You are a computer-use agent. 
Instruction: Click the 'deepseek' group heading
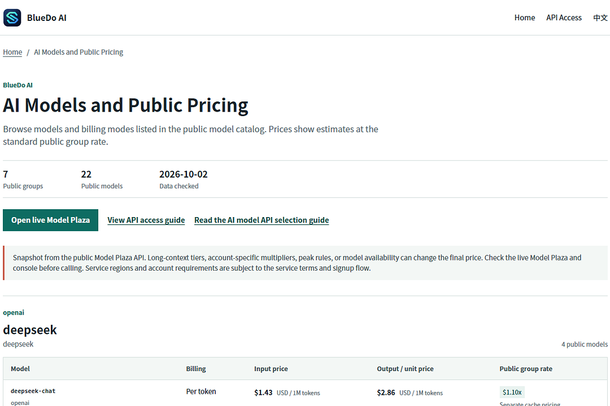click(x=30, y=330)
